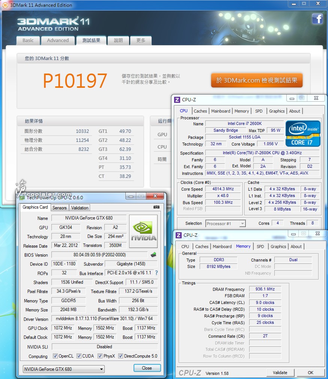Click the GT3 value 62.39
The height and width of the screenshot is (379, 328).
click(125, 149)
